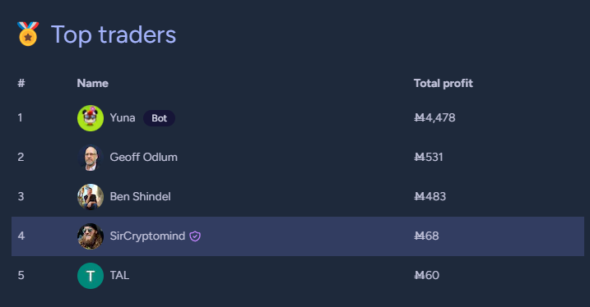
Task: Click the Bot badge next to Yuna
Action: point(159,118)
